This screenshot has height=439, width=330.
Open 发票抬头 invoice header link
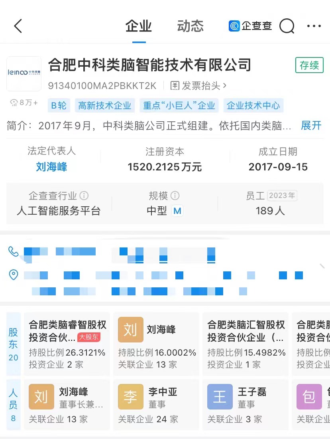click(198, 86)
